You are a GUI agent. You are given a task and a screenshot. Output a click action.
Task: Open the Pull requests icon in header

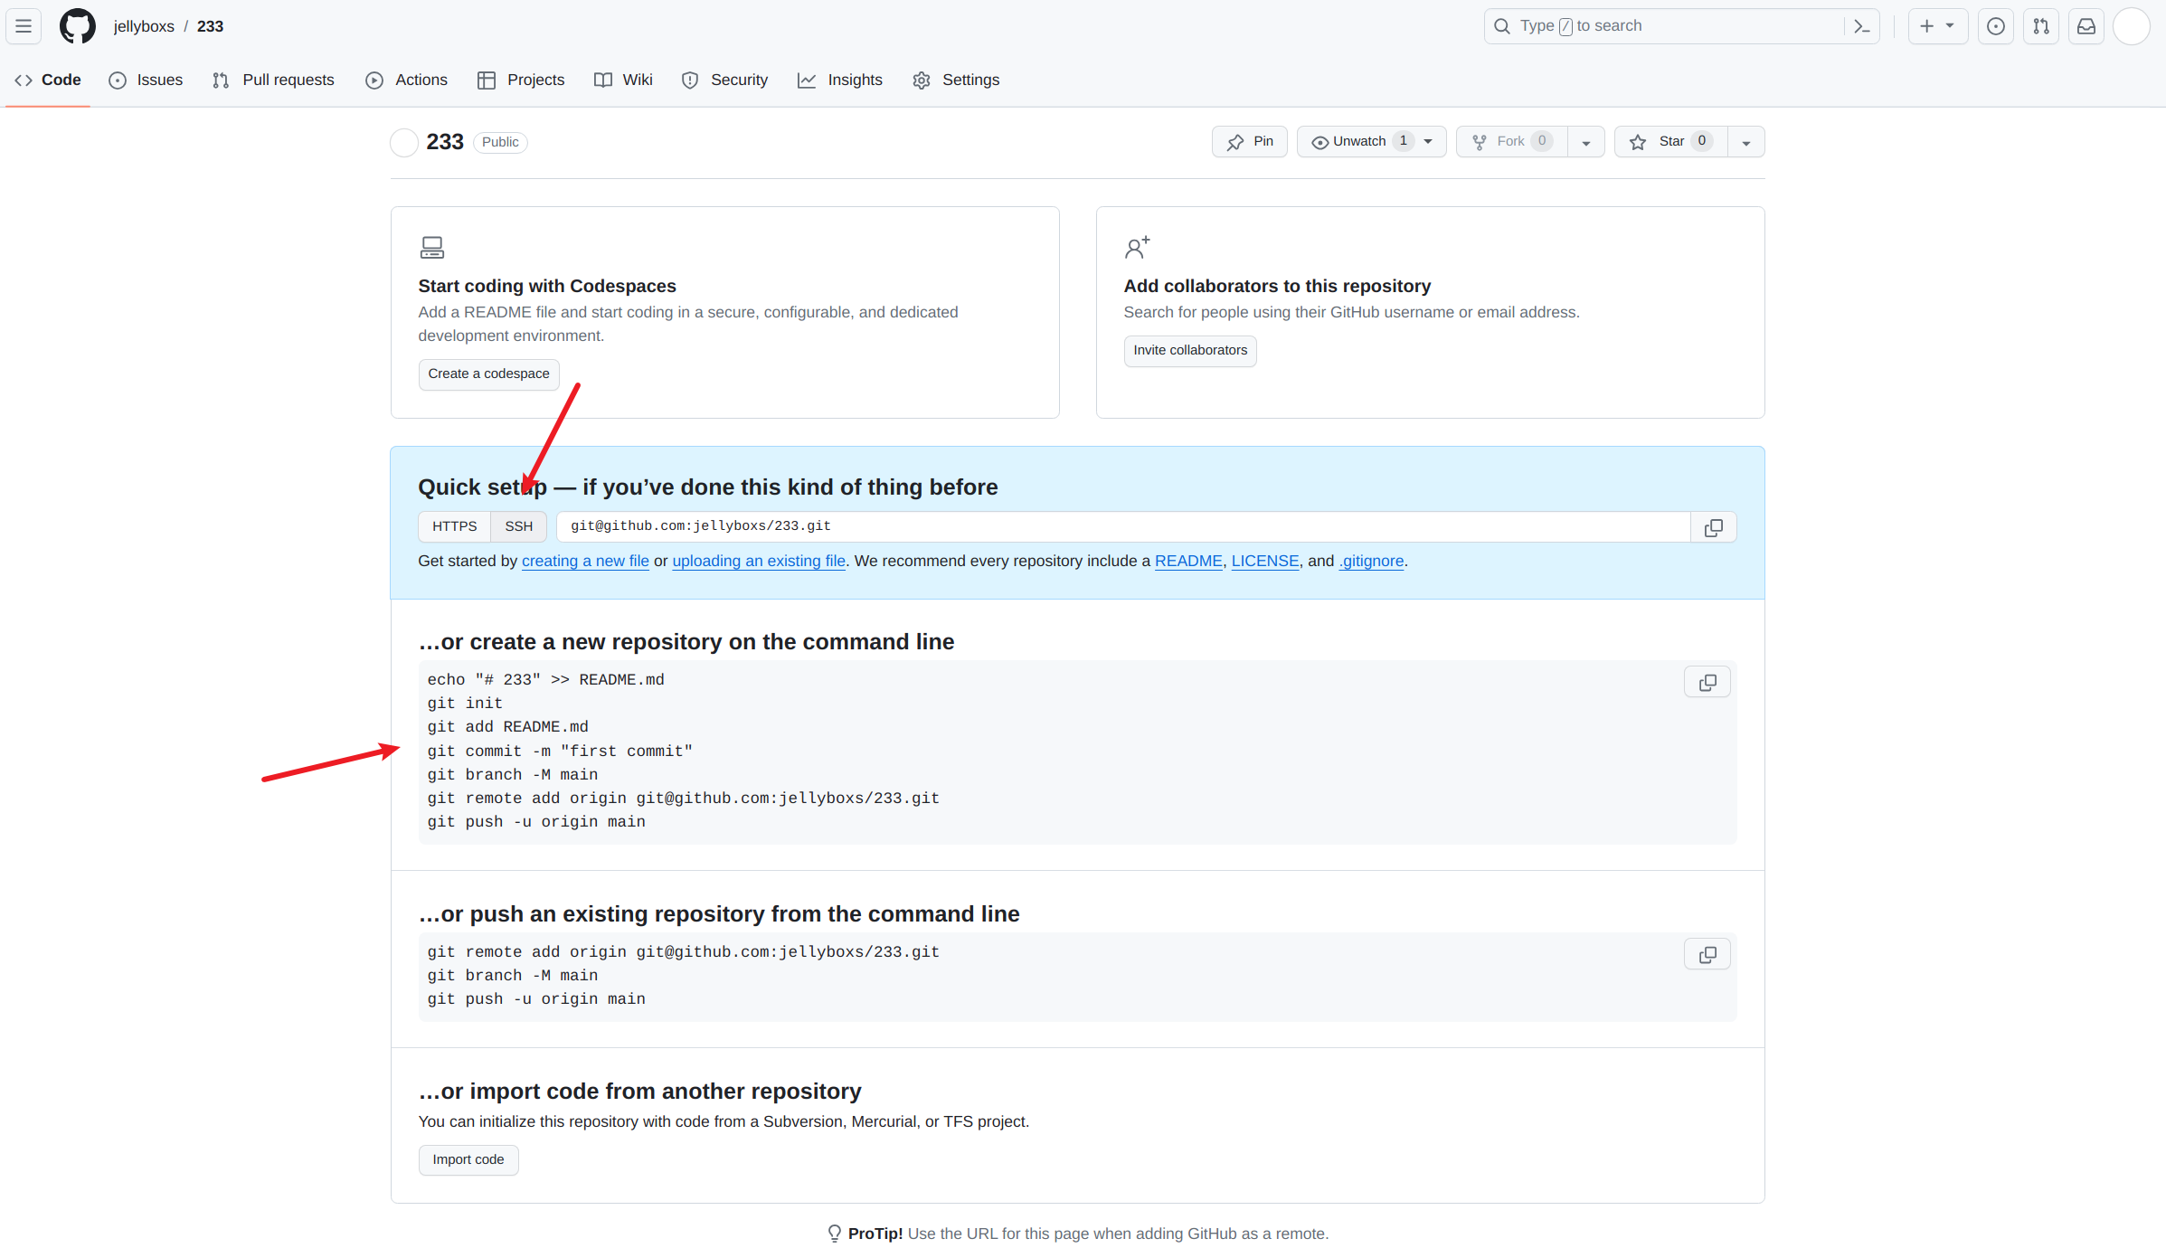pyautogui.click(x=2040, y=26)
